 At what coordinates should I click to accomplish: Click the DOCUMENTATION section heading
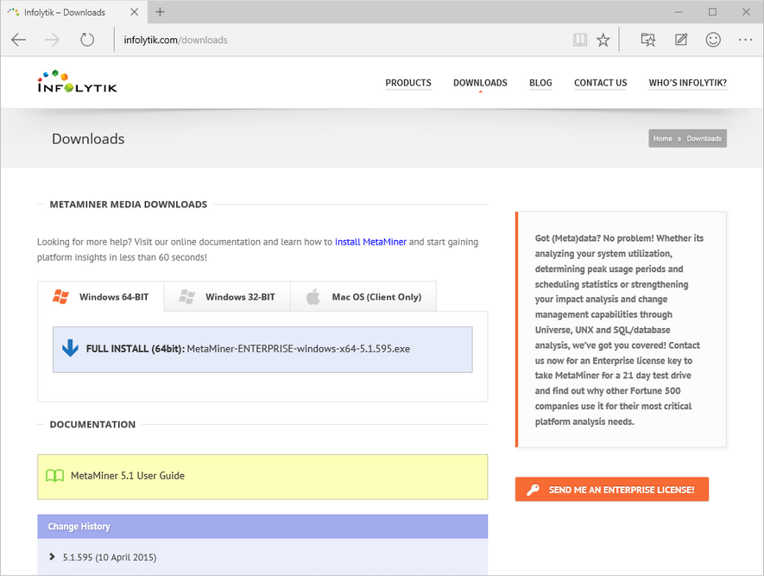pyautogui.click(x=92, y=425)
